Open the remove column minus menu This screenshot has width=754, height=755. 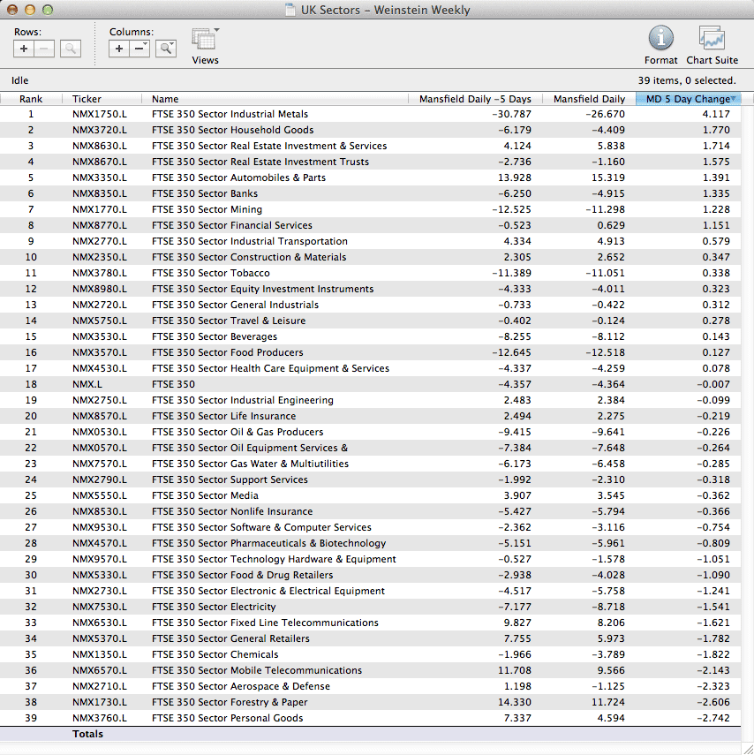(140, 49)
